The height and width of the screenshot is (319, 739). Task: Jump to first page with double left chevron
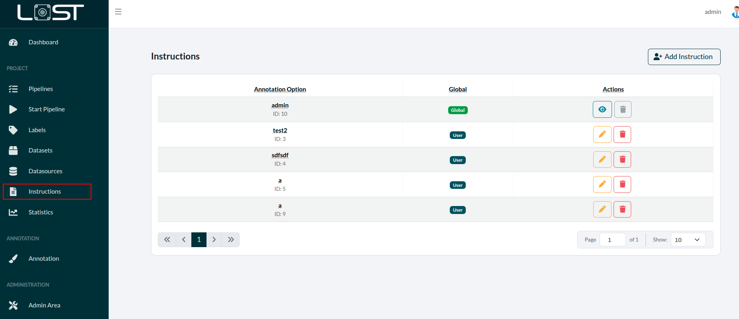coord(167,240)
